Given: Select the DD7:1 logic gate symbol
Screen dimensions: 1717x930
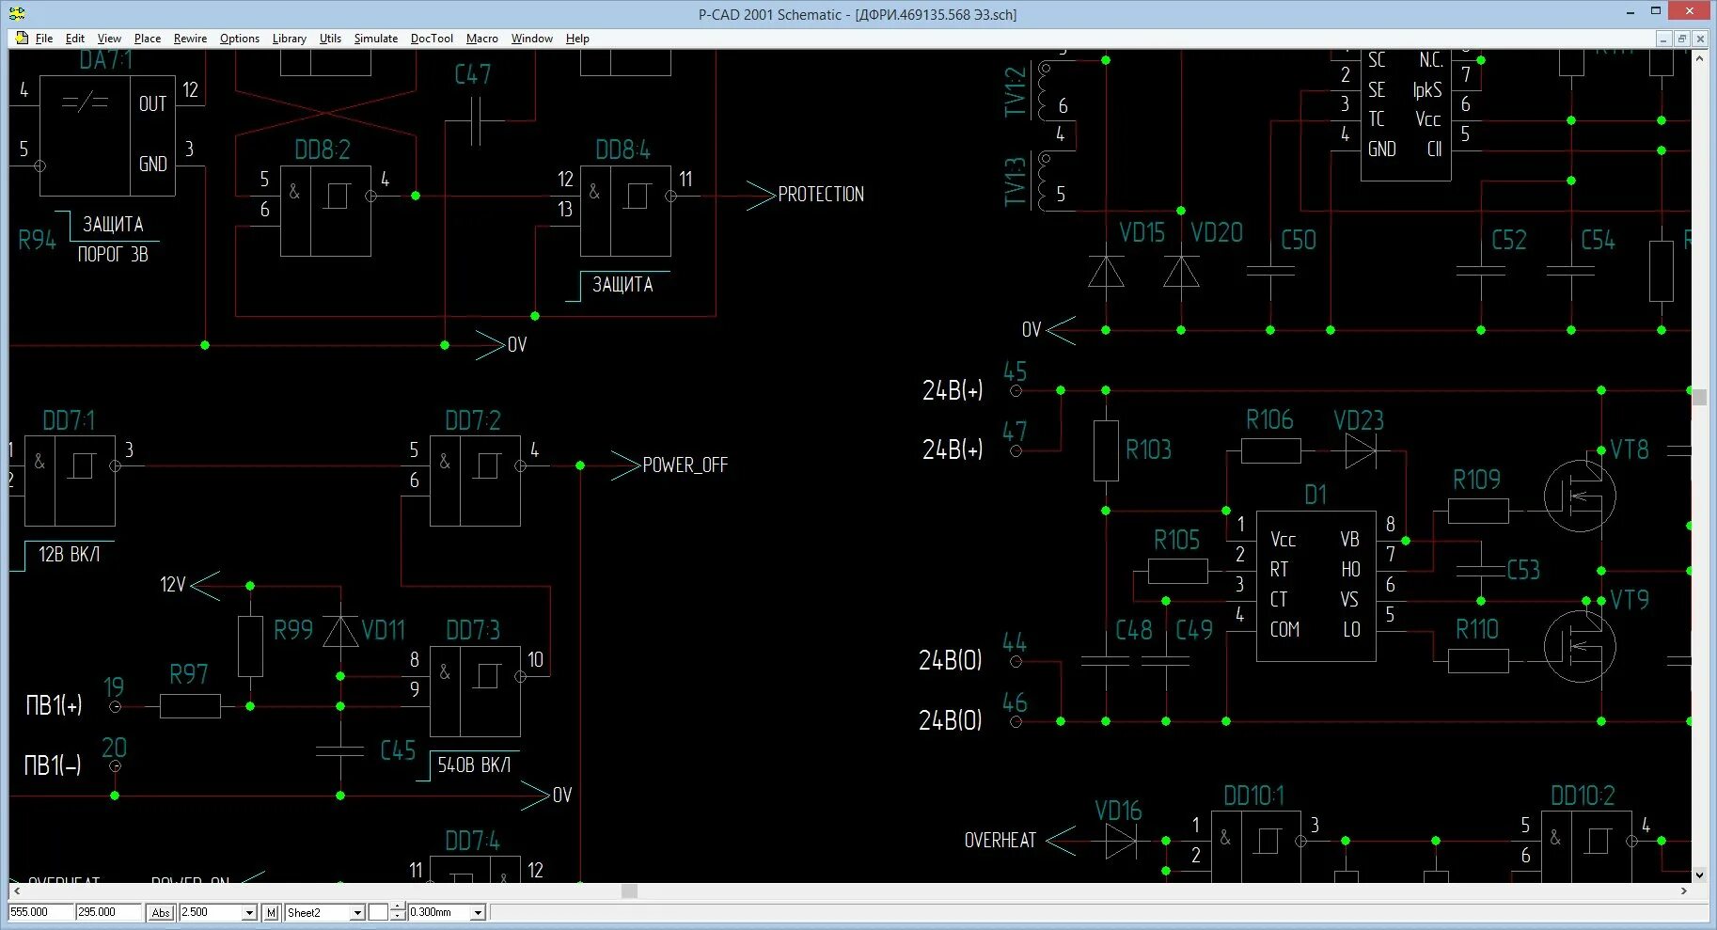Looking at the screenshot, I should point(70,481).
